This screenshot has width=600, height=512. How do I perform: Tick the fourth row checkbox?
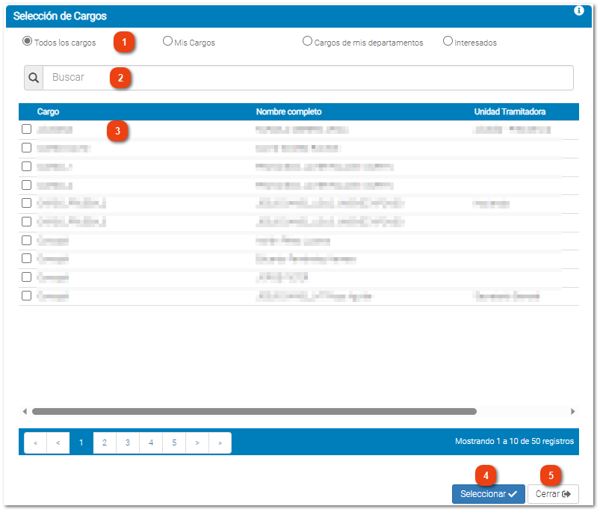click(26, 185)
